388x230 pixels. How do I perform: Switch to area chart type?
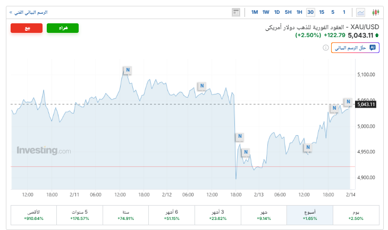(x=361, y=12)
